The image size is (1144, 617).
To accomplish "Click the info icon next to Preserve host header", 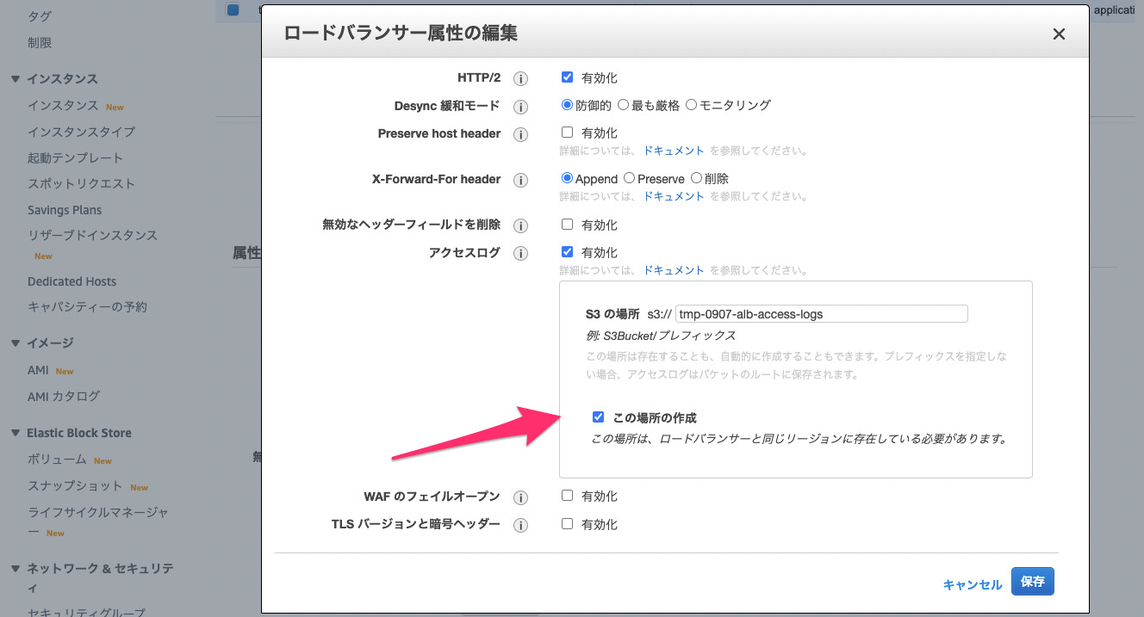I will pos(520,134).
